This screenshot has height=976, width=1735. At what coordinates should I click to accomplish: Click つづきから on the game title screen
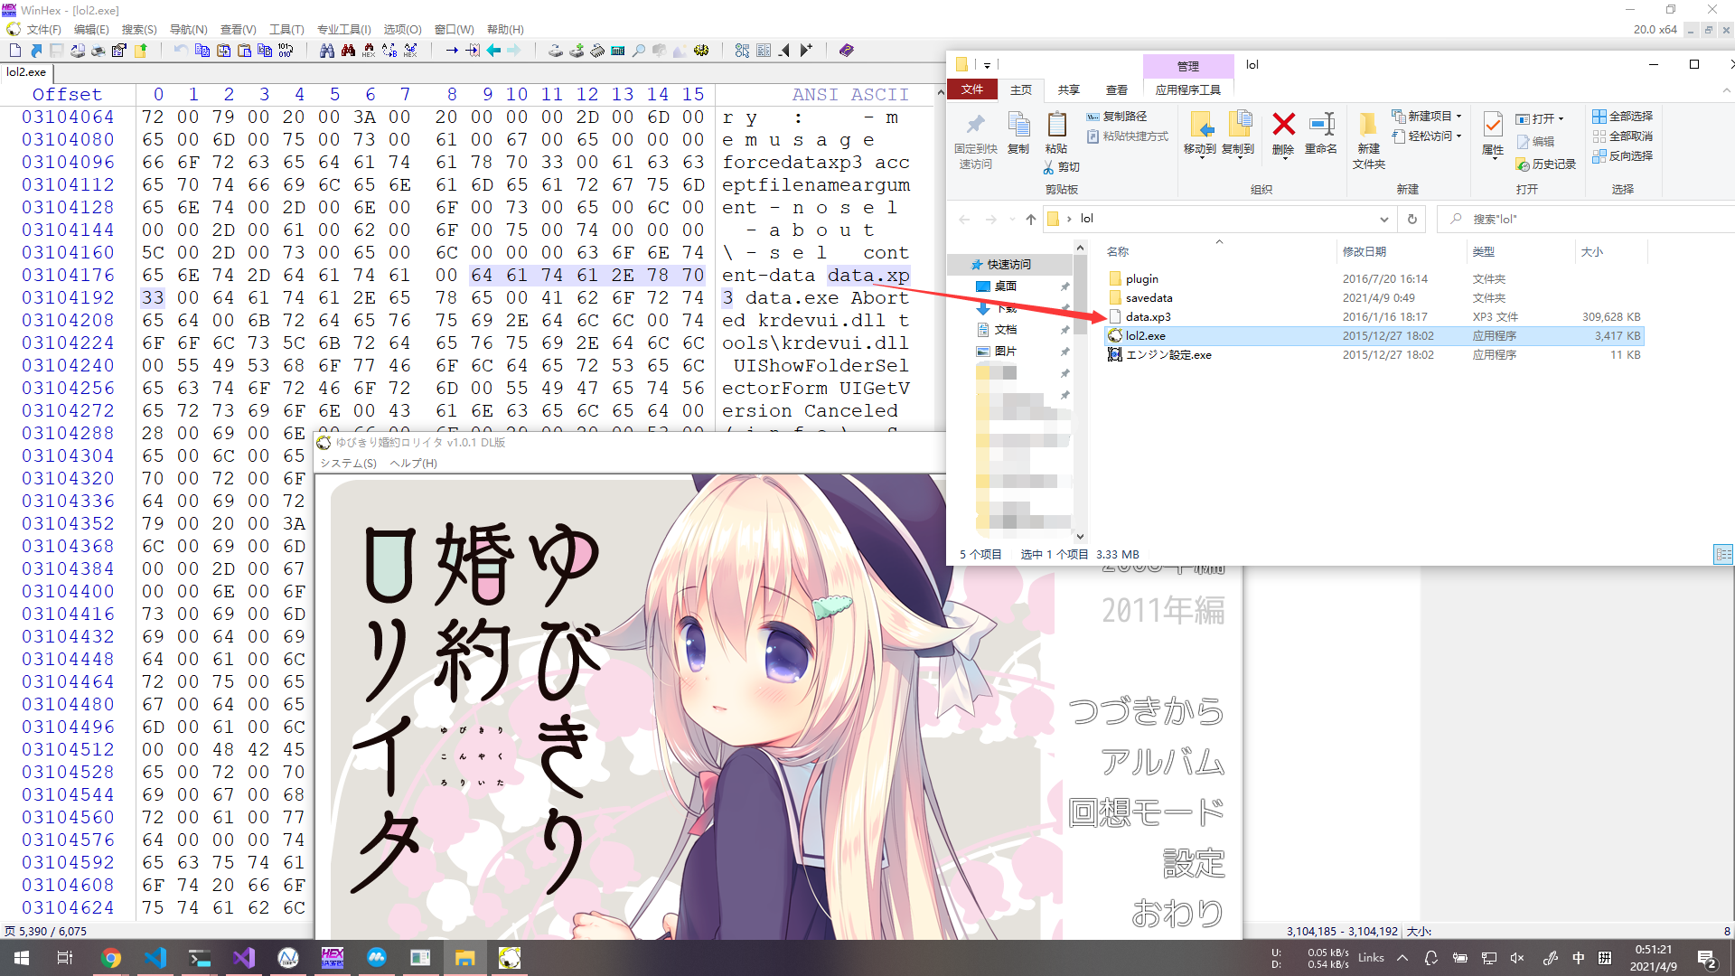pos(1146,711)
